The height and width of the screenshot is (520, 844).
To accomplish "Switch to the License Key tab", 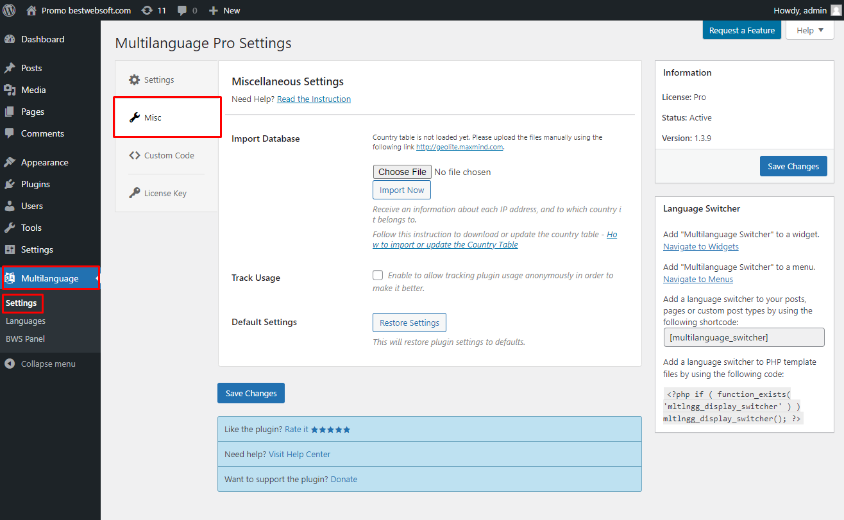I will pyautogui.click(x=167, y=193).
